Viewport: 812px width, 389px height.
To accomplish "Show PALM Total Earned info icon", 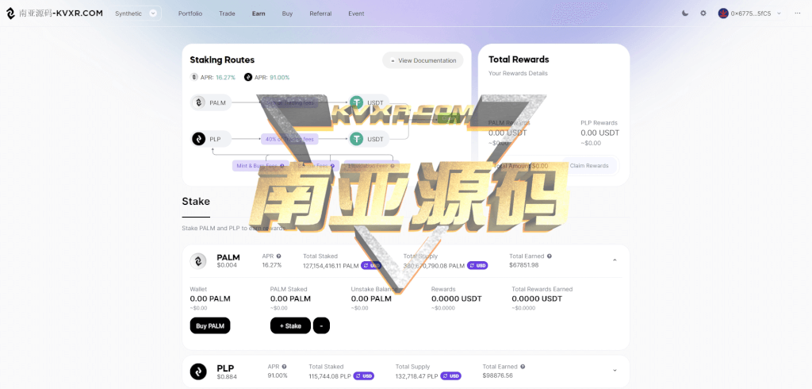I will [x=550, y=256].
